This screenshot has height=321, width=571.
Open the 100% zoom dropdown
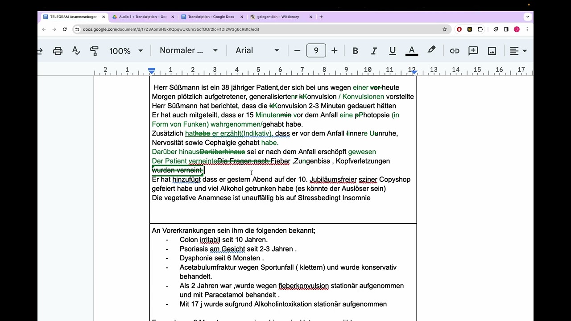(x=126, y=51)
